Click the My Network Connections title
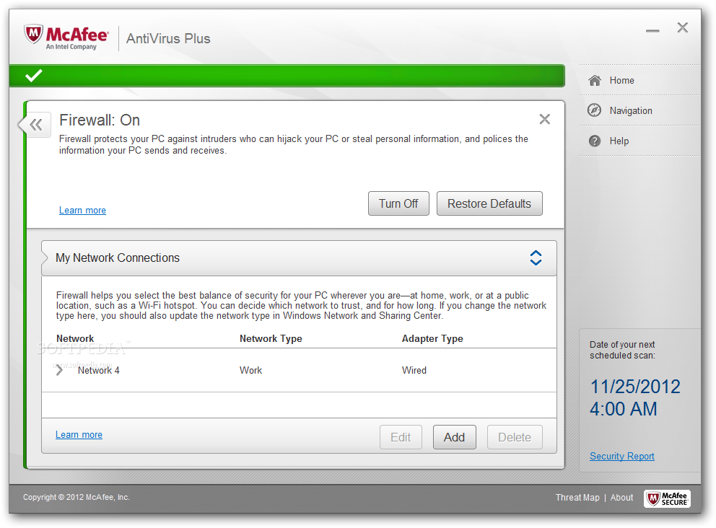Image resolution: width=716 pixels, height=528 pixels. pyautogui.click(x=118, y=258)
